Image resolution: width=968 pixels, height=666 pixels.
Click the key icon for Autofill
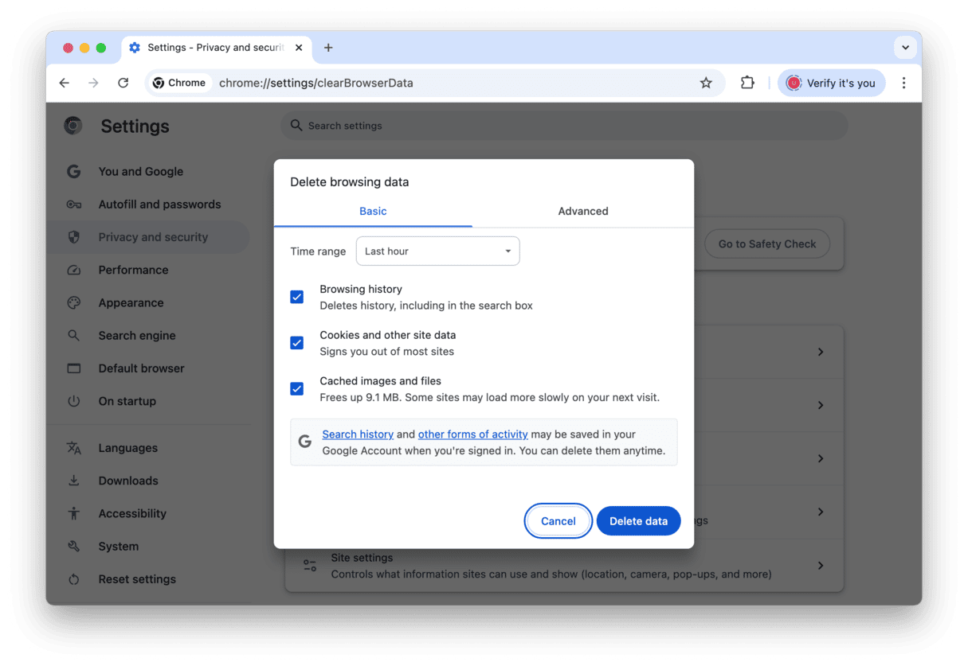(73, 204)
